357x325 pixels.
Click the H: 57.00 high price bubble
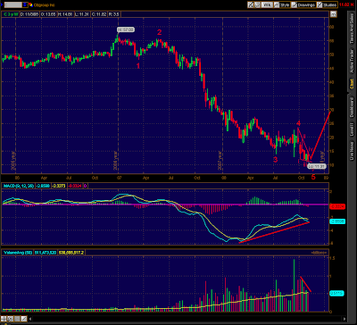126,29
